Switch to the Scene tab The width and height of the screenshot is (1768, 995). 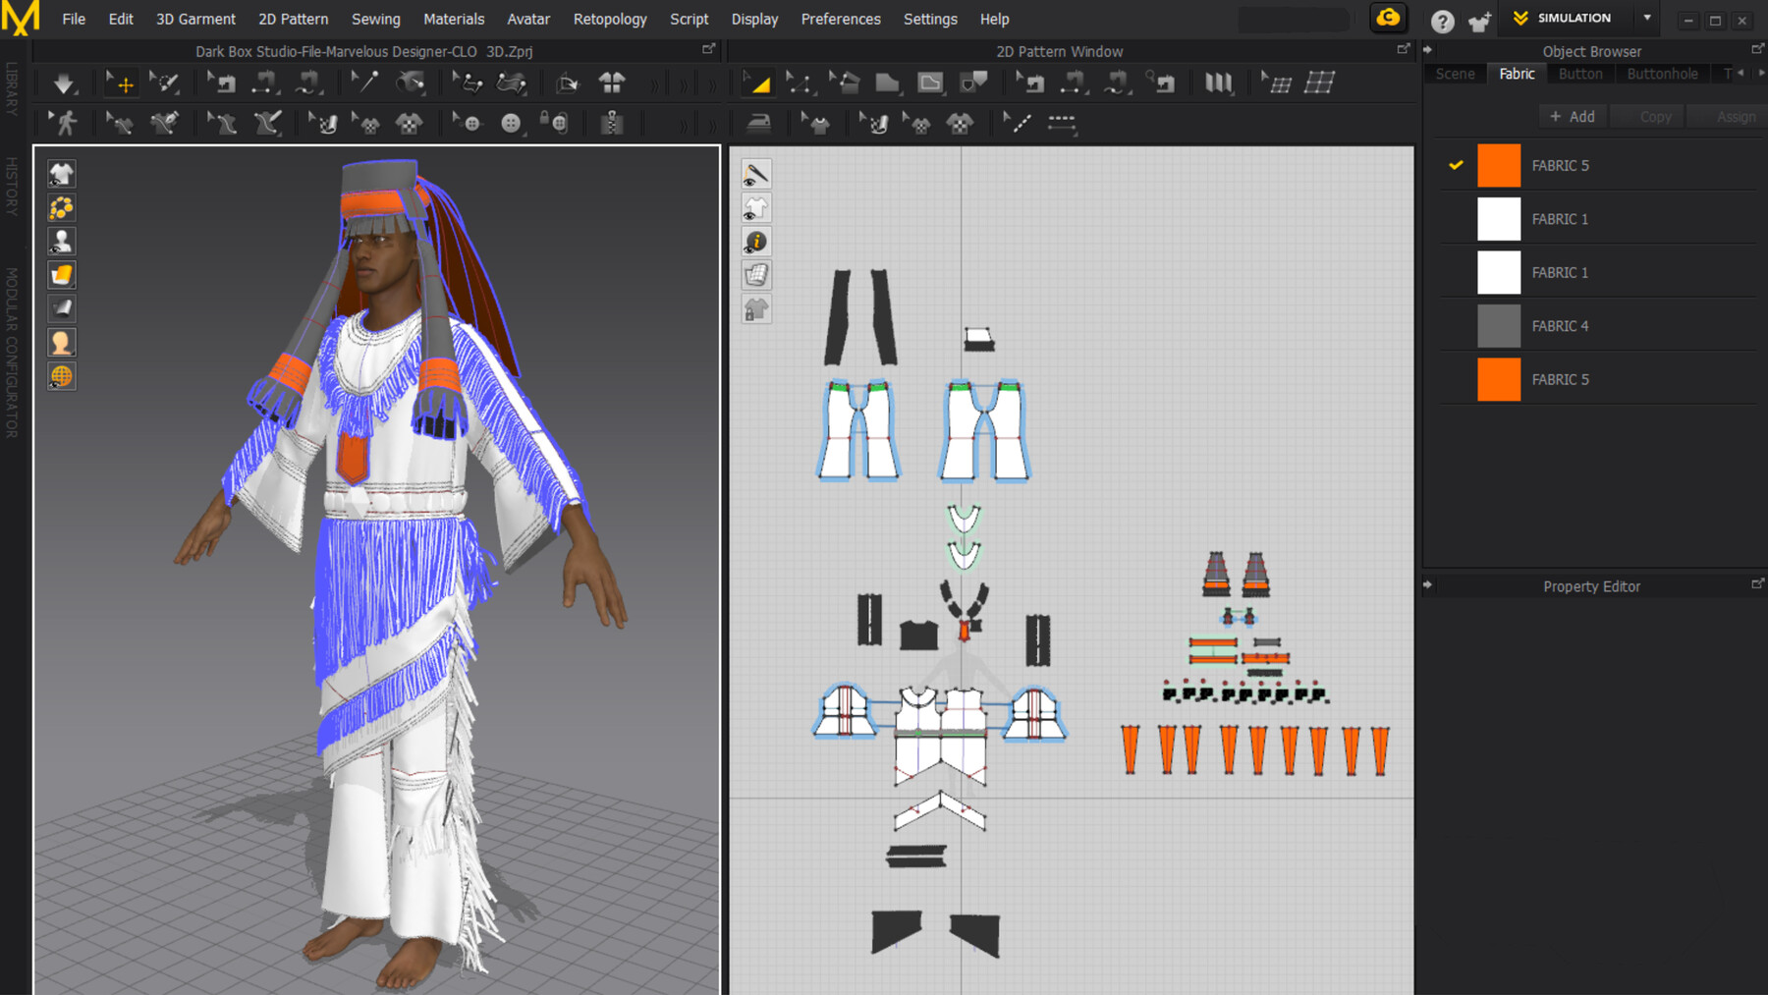coord(1455,74)
